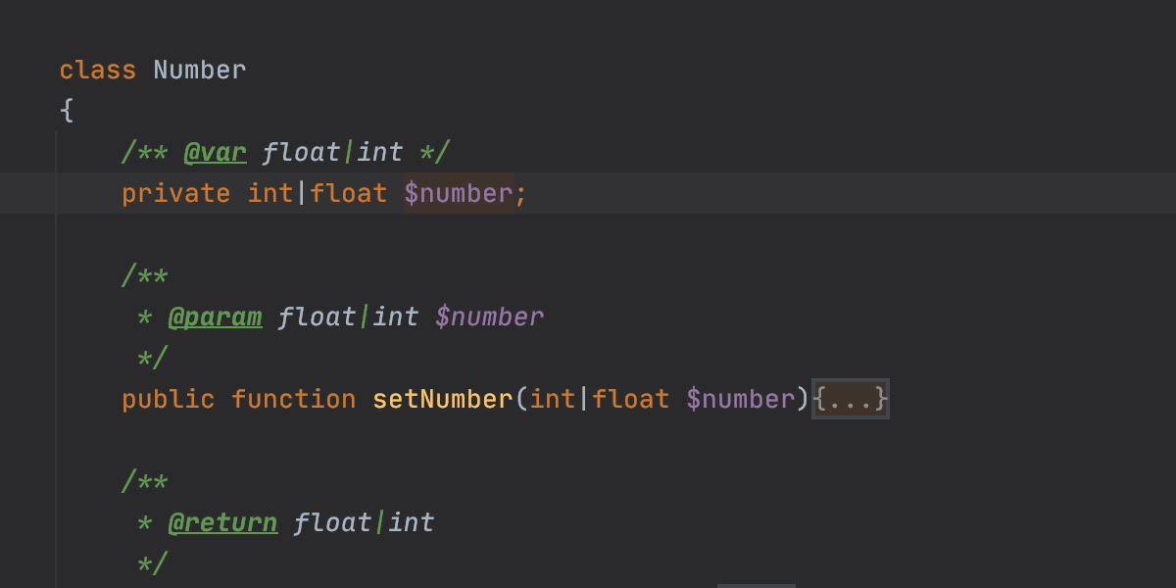This screenshot has height=588, width=1176.
Task: Expand the folded {...} body of setNumber
Action: tap(851, 399)
